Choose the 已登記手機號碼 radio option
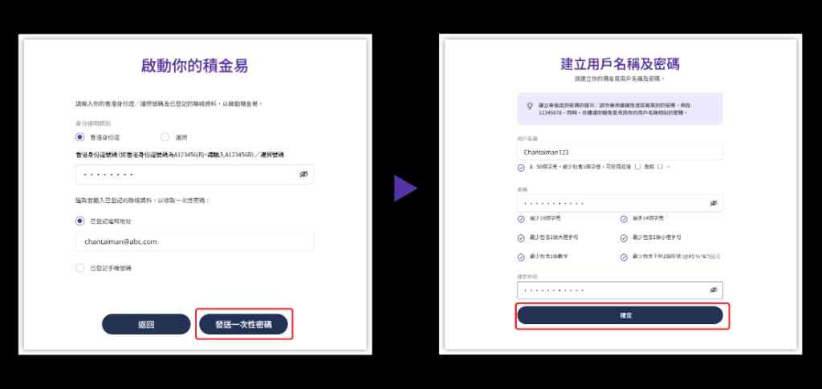822x389 pixels. [x=79, y=268]
